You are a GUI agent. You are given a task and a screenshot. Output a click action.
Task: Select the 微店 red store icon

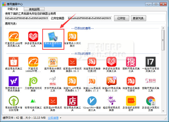[x=72, y=101]
